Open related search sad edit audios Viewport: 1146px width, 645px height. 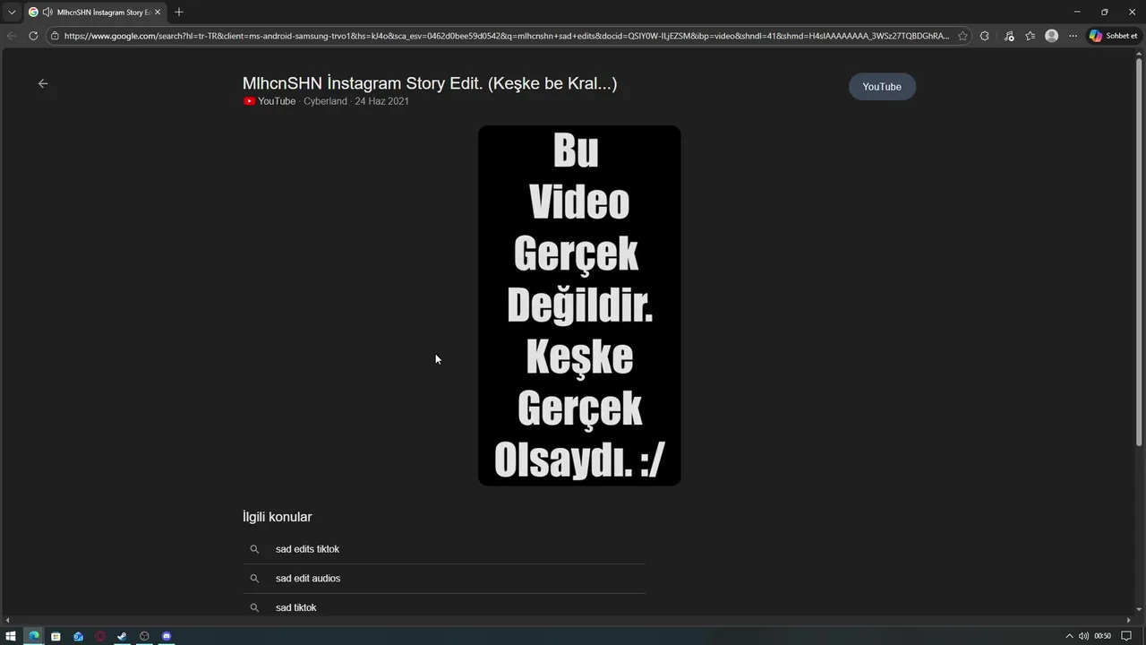click(308, 579)
